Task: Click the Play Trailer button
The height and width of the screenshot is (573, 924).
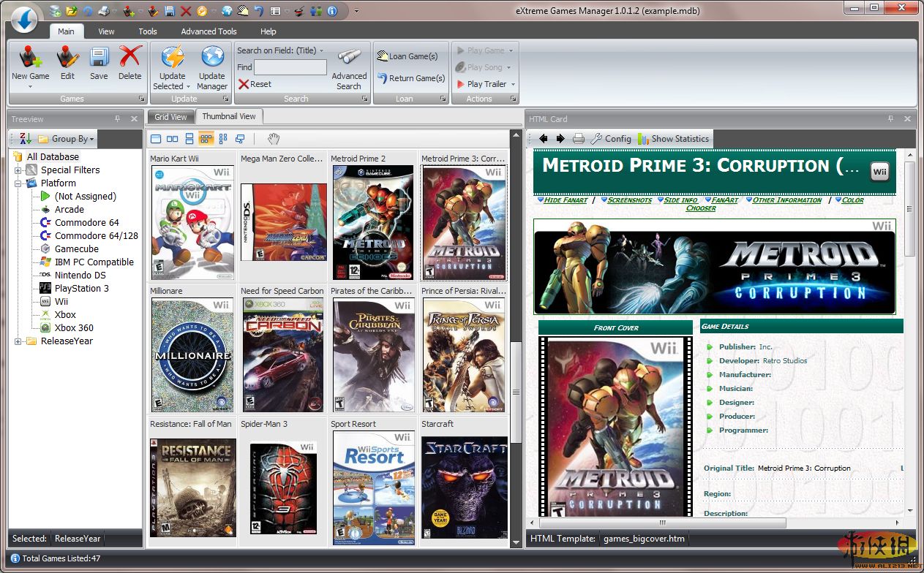Action: [481, 84]
